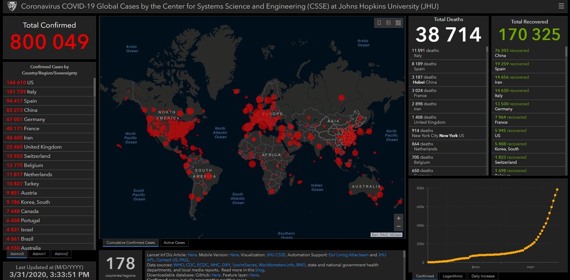Select China with 82 272 cases
Screen dimensions: 570x280
[x=48, y=110]
